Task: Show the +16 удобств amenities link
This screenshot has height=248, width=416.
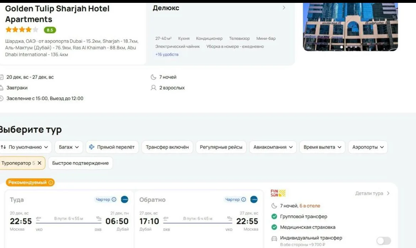Action: click(x=167, y=54)
